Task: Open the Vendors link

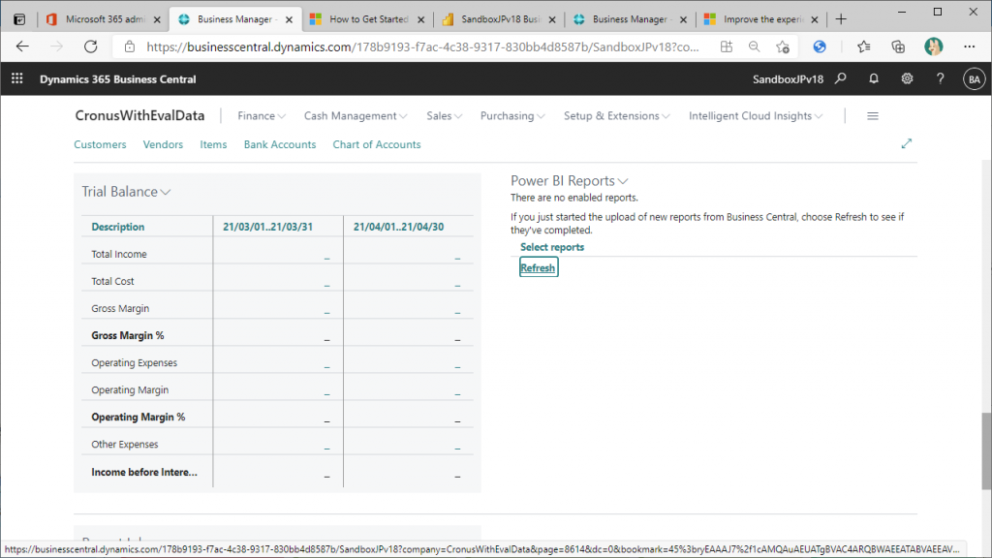Action: point(163,144)
